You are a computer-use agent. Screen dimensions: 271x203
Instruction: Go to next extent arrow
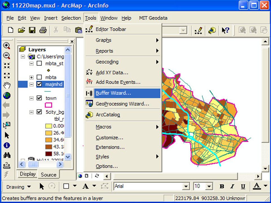(6, 115)
